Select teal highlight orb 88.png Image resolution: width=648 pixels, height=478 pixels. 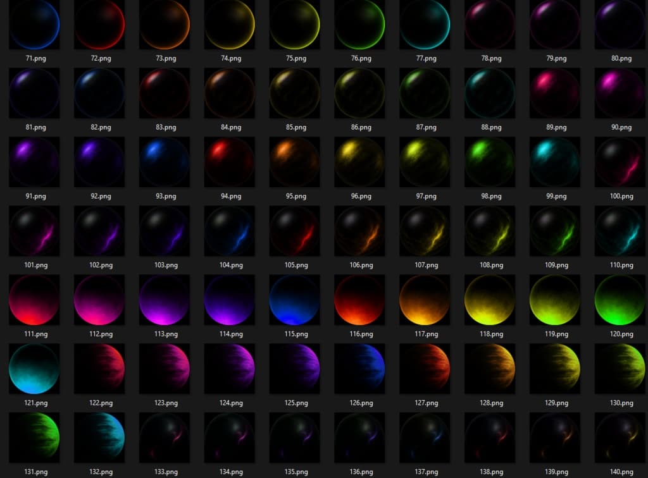(490, 94)
